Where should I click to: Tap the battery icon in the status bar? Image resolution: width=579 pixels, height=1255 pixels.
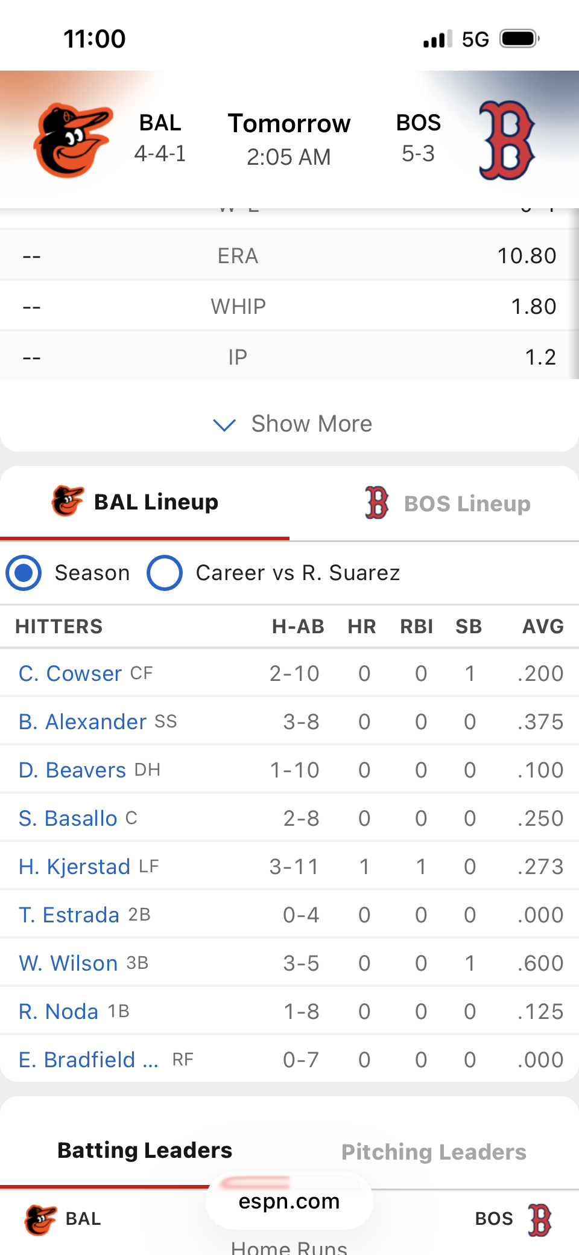pyautogui.click(x=519, y=39)
